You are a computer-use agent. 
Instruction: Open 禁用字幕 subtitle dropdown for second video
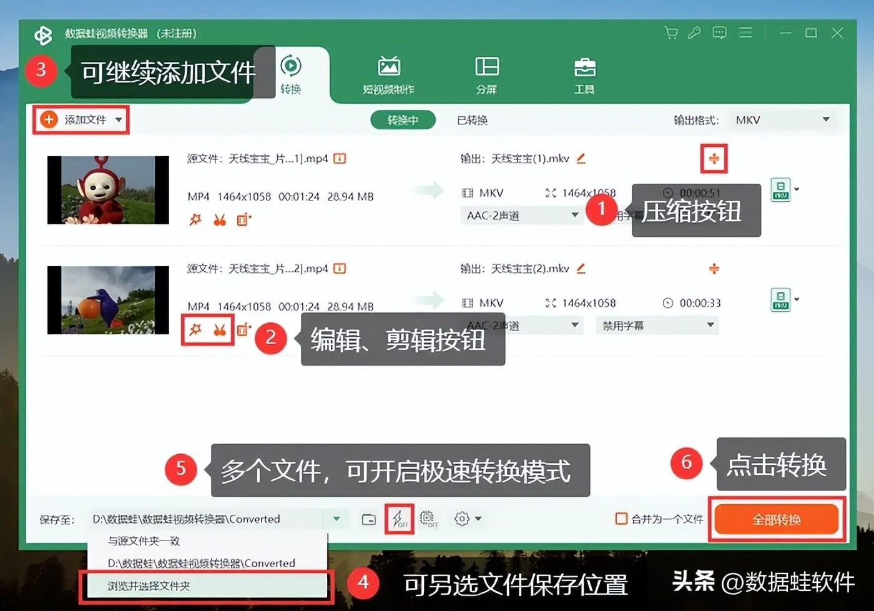click(657, 325)
